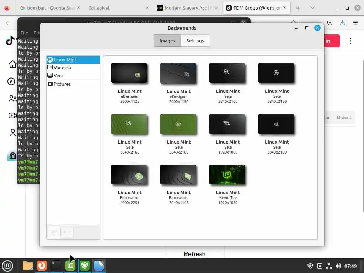Click the Refresh button on TikTok page
The image size is (364, 273).
pos(195,254)
